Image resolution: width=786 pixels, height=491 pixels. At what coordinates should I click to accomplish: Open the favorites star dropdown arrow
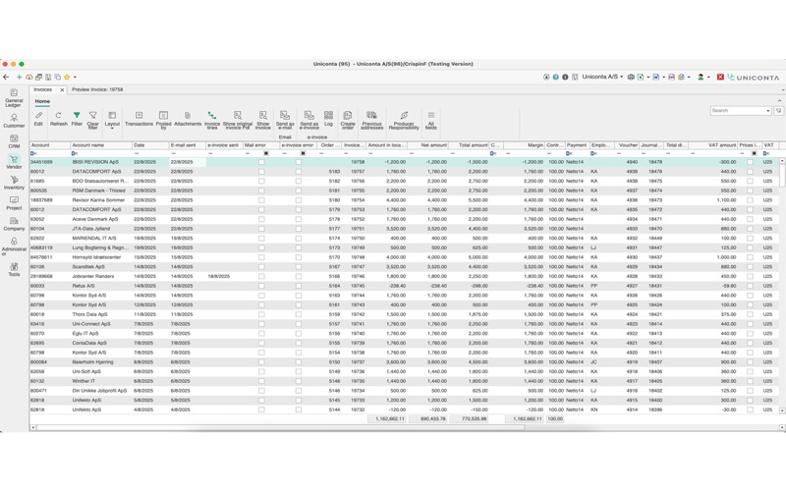coord(75,78)
